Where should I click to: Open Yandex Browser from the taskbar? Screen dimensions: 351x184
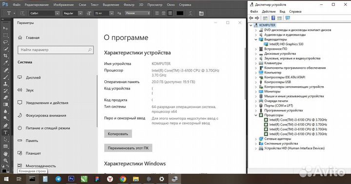(110, 179)
